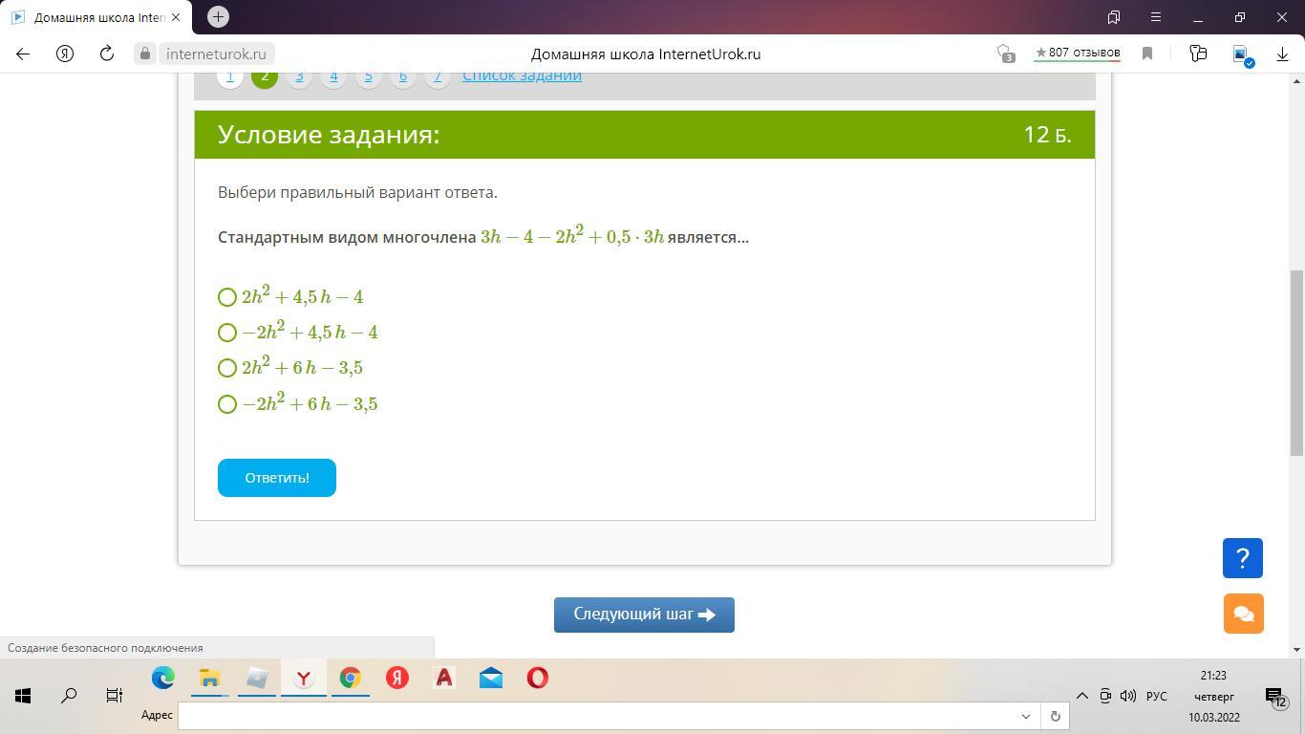Click the Yandex home icon in toolbar
The width and height of the screenshot is (1305, 734).
65,54
